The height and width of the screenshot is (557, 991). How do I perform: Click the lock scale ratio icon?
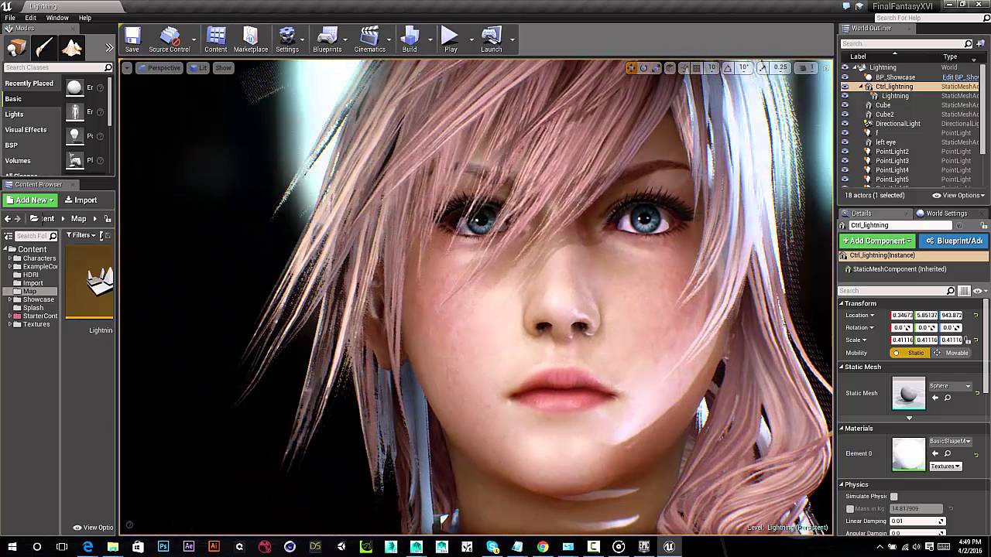[968, 340]
